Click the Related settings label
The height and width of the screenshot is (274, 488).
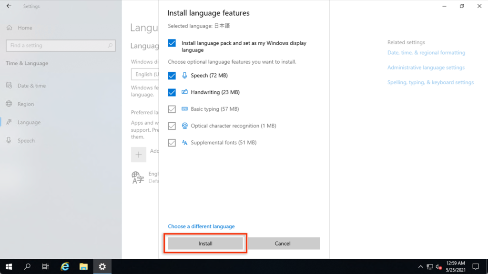tap(406, 42)
